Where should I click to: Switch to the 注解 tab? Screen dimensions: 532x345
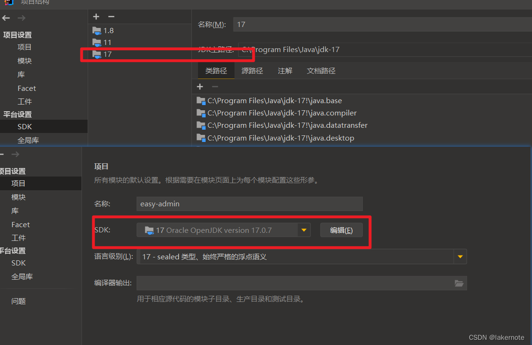click(x=285, y=71)
